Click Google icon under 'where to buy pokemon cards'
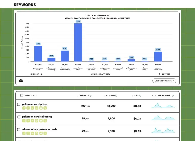The image size is (195, 141). tap(36, 133)
